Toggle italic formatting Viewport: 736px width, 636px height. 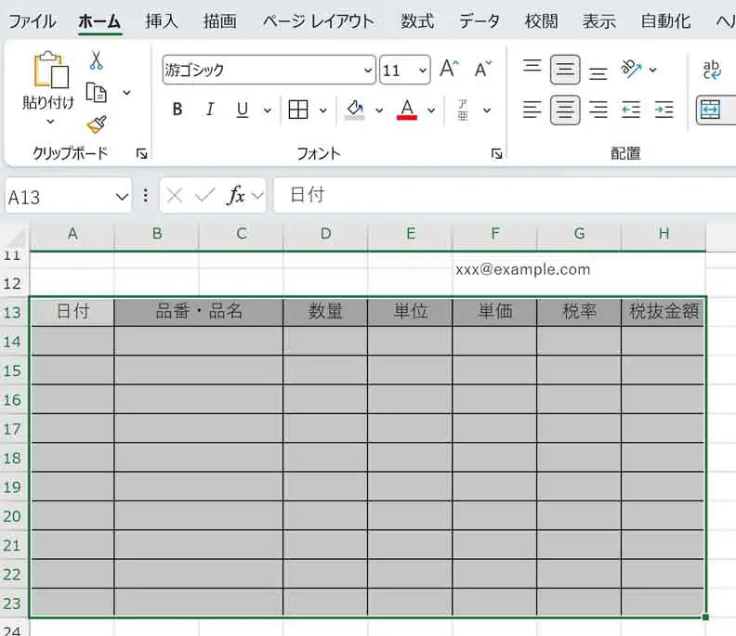[210, 110]
